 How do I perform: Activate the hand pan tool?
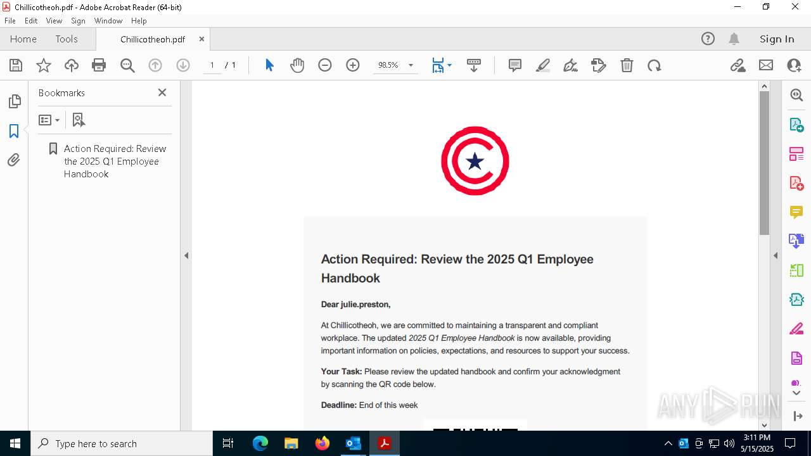297,65
